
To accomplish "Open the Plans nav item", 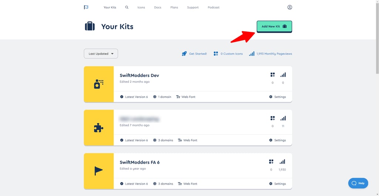I will click(174, 7).
